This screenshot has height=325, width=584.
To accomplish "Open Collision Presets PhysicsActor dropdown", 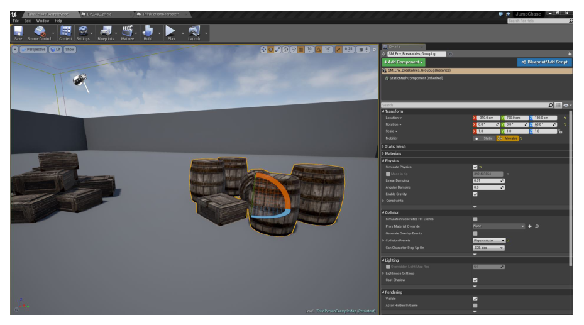I will (489, 241).
